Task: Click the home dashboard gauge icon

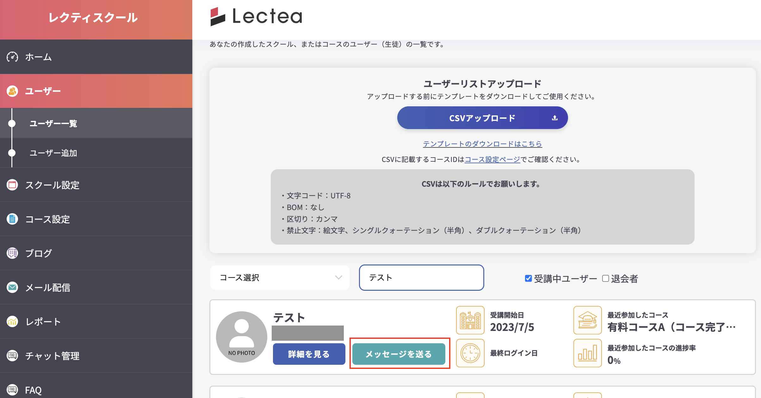Action: pyautogui.click(x=12, y=57)
